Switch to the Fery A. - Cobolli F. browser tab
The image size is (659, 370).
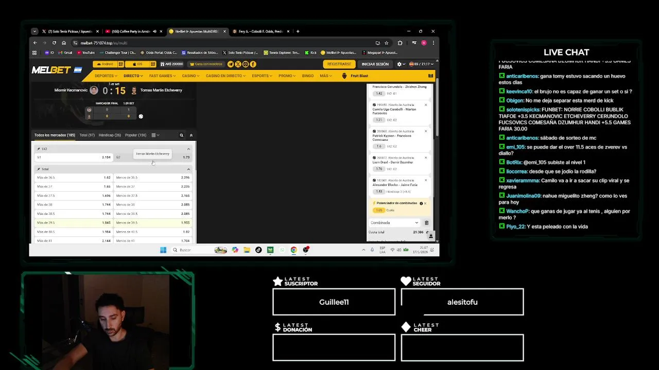261,31
